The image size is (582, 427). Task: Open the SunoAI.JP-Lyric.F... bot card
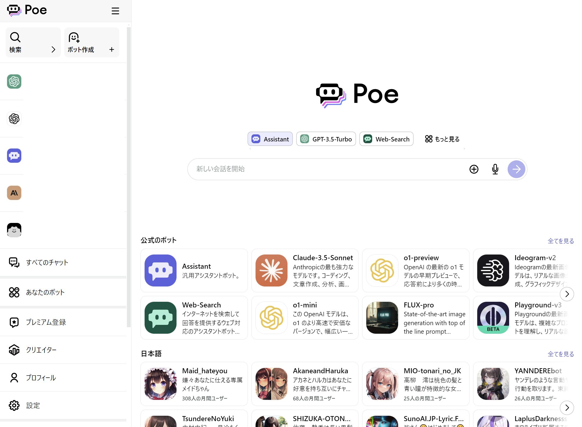(416, 418)
